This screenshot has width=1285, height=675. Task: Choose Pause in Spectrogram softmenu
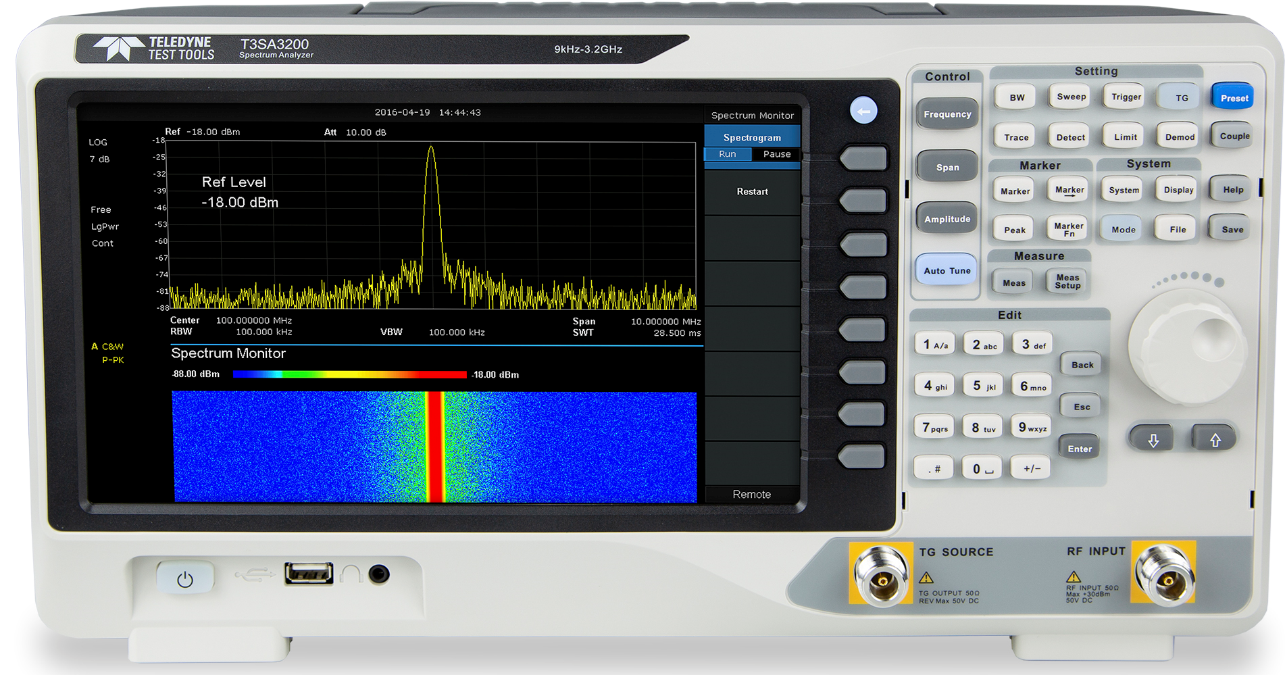point(776,154)
